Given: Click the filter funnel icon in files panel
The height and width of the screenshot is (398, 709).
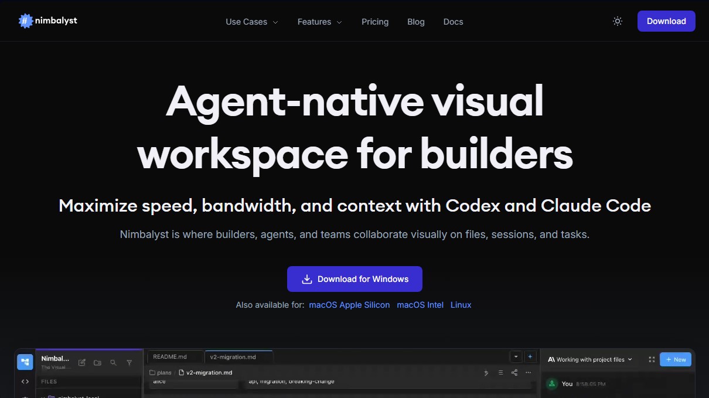Looking at the screenshot, I should pyautogui.click(x=129, y=363).
